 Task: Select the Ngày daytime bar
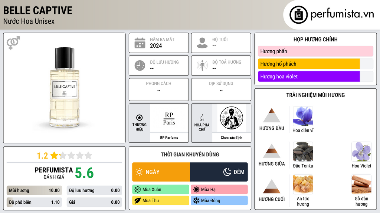(161, 172)
